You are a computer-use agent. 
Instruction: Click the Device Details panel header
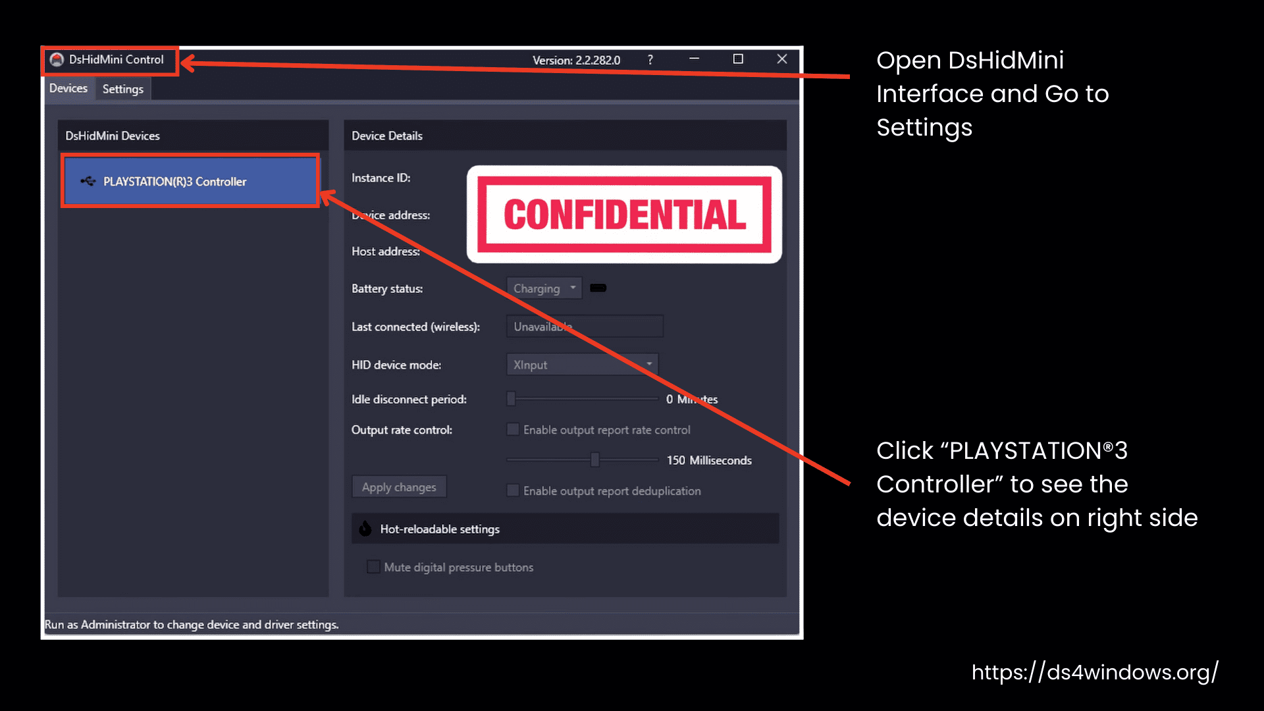click(565, 136)
